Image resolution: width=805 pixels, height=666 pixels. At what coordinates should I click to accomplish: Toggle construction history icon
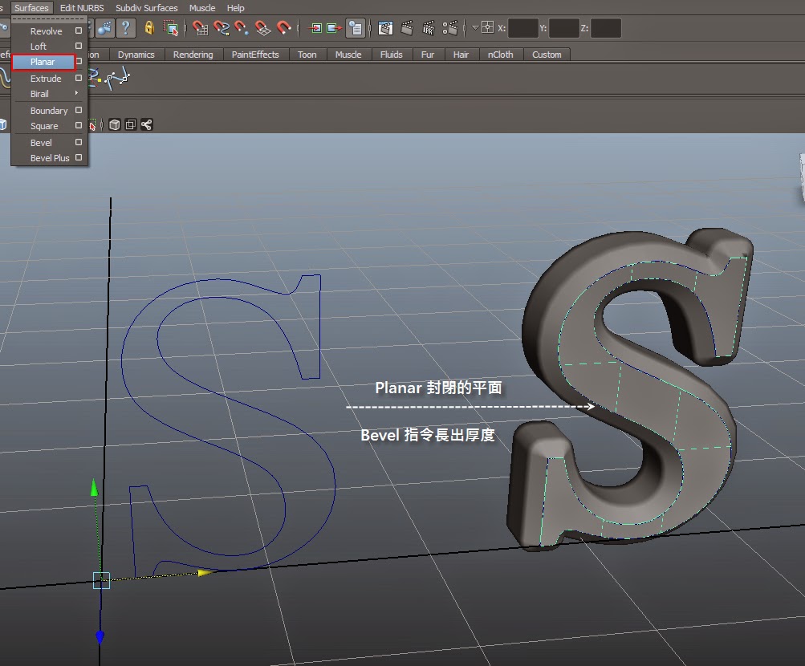coord(356,28)
